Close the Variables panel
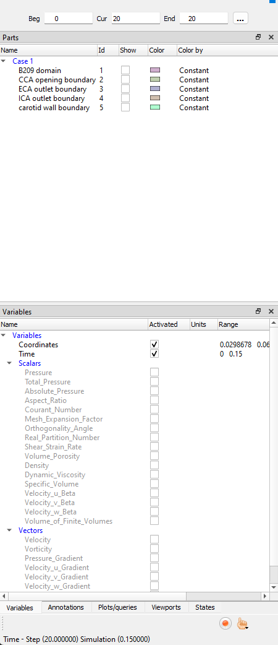Image resolution: width=278 pixels, height=645 pixels. (x=271, y=311)
